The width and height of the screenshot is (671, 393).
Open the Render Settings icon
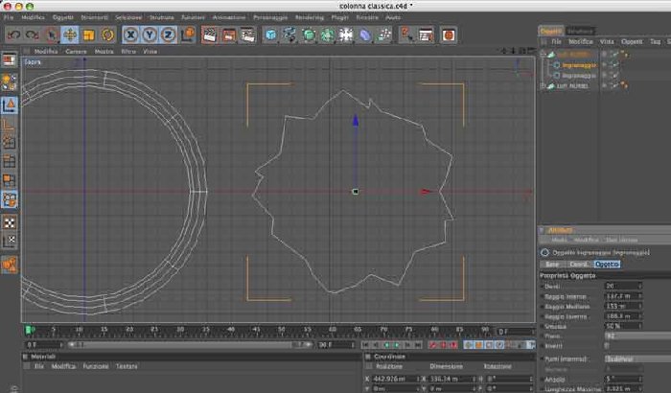(247, 35)
